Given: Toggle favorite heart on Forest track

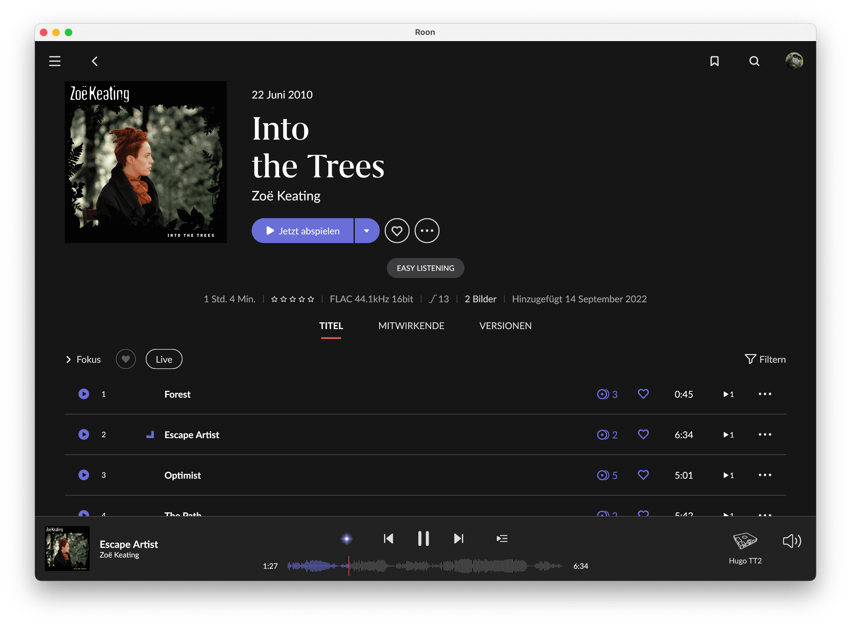Looking at the screenshot, I should [x=643, y=394].
